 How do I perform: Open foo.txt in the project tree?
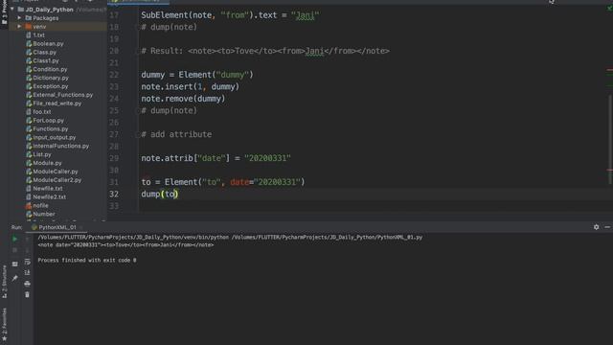[38, 112]
